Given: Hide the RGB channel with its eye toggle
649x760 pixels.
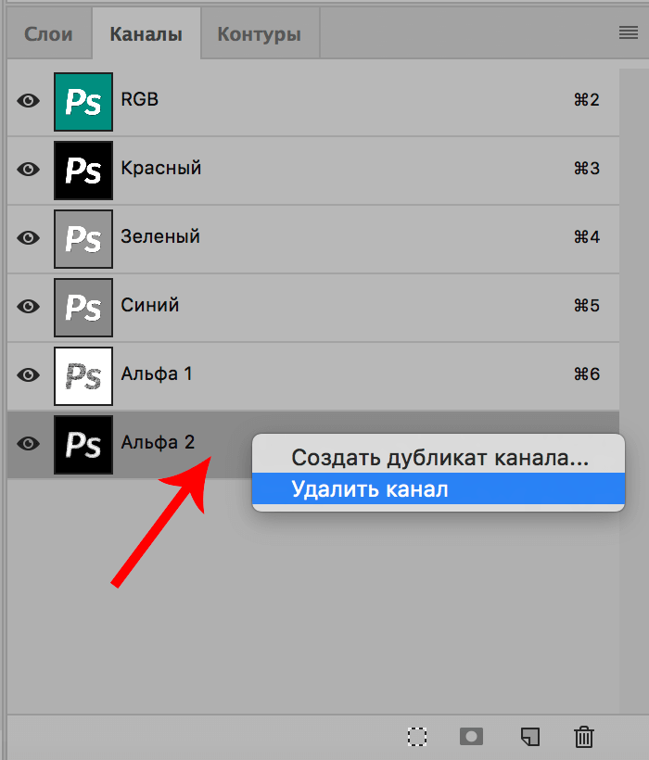Looking at the screenshot, I should (x=28, y=101).
